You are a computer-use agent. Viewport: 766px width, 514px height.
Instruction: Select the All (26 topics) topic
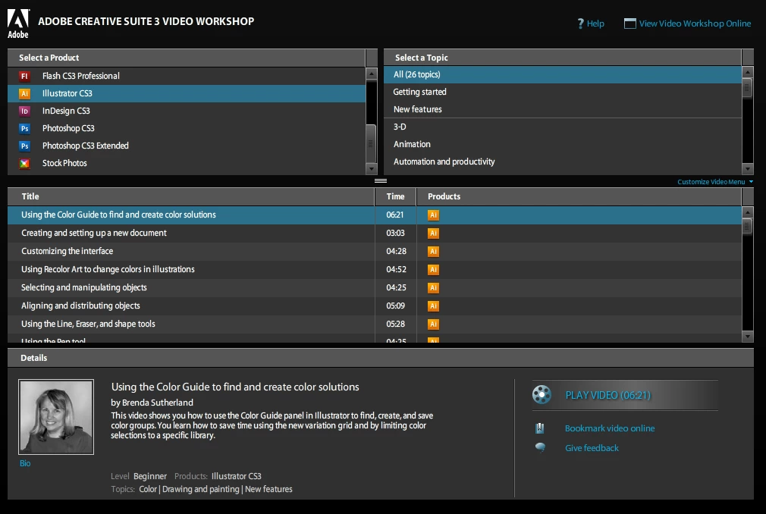[562, 75]
